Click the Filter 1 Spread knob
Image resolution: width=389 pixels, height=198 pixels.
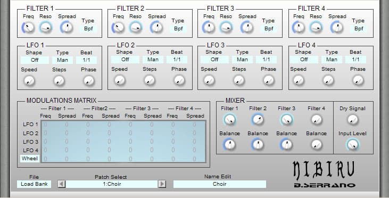(x=67, y=27)
